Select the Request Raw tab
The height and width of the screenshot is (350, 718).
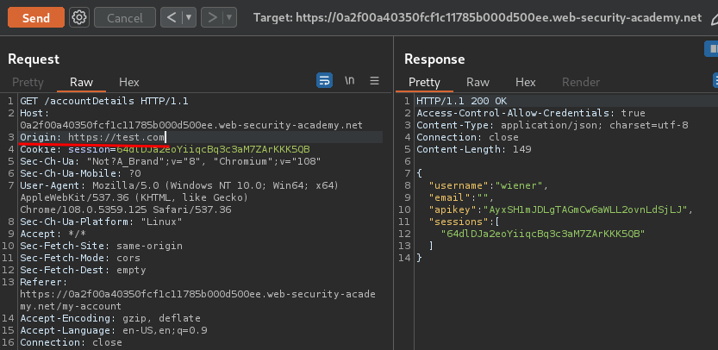82,82
